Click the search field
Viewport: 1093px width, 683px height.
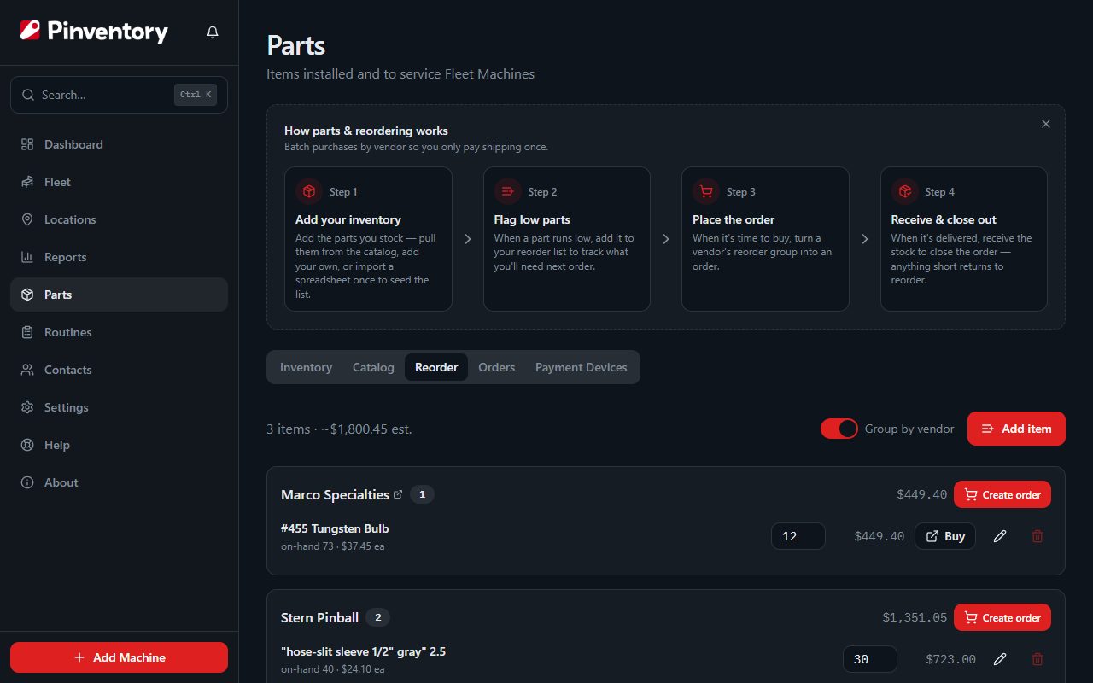coord(119,95)
